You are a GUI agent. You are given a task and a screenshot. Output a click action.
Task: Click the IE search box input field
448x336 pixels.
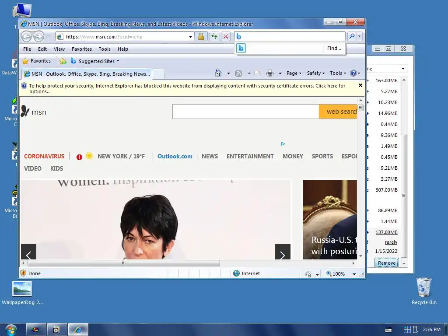(x=294, y=36)
